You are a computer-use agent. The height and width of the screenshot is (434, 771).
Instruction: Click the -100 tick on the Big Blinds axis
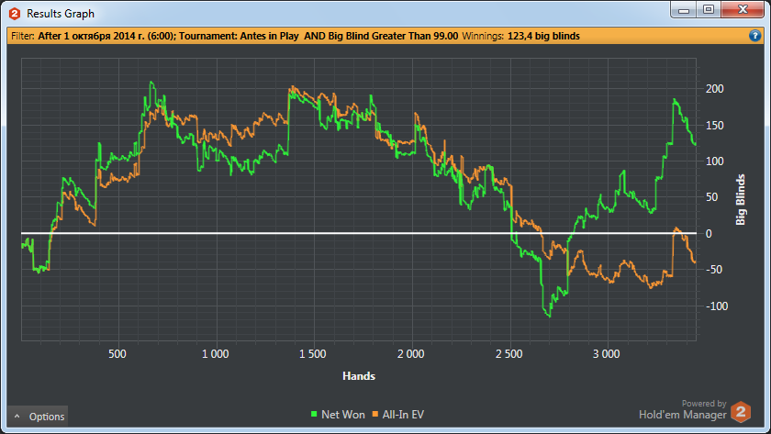(x=712, y=306)
